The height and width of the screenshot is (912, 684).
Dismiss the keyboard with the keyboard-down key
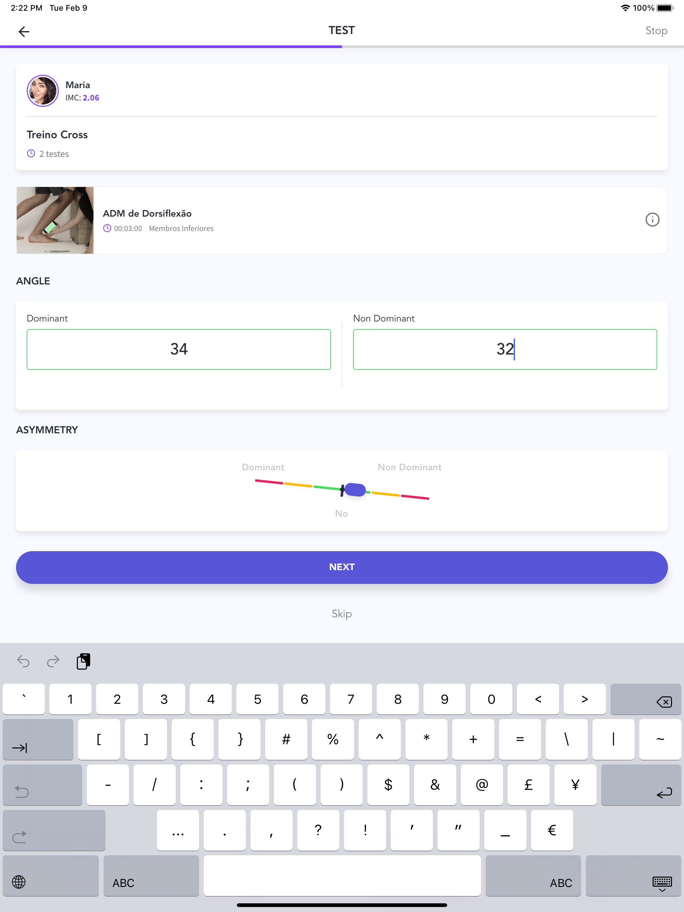[663, 882]
